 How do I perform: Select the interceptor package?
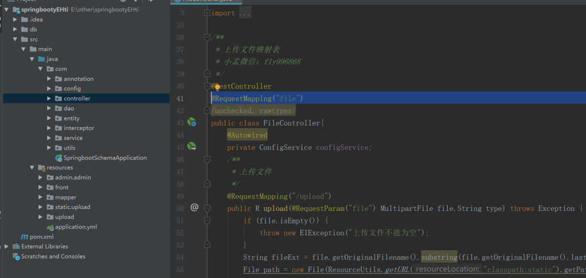pyautogui.click(x=79, y=128)
